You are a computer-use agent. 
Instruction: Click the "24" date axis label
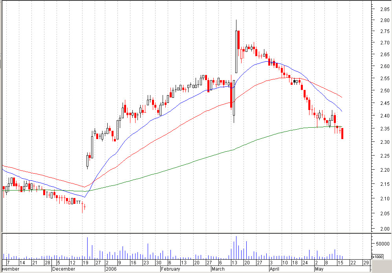305,263
